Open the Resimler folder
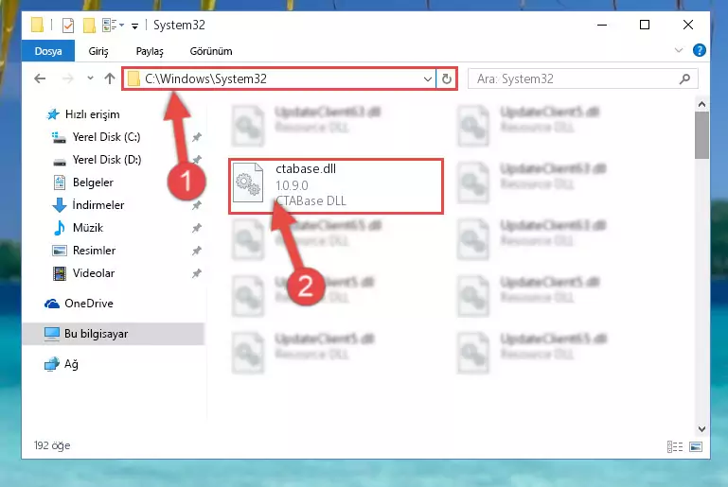Image resolution: width=728 pixels, height=487 pixels. (x=94, y=251)
